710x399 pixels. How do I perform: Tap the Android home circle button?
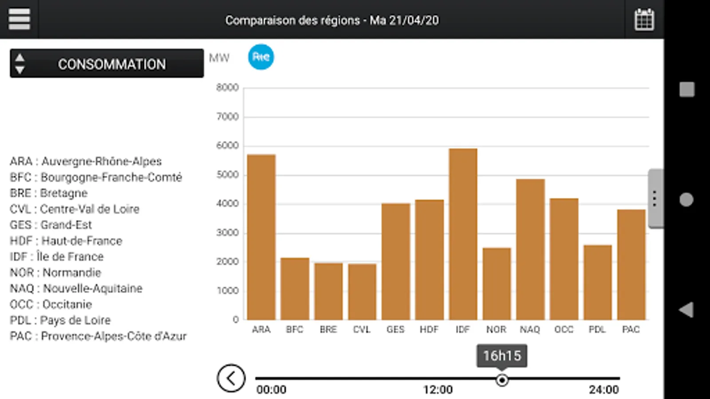point(686,199)
